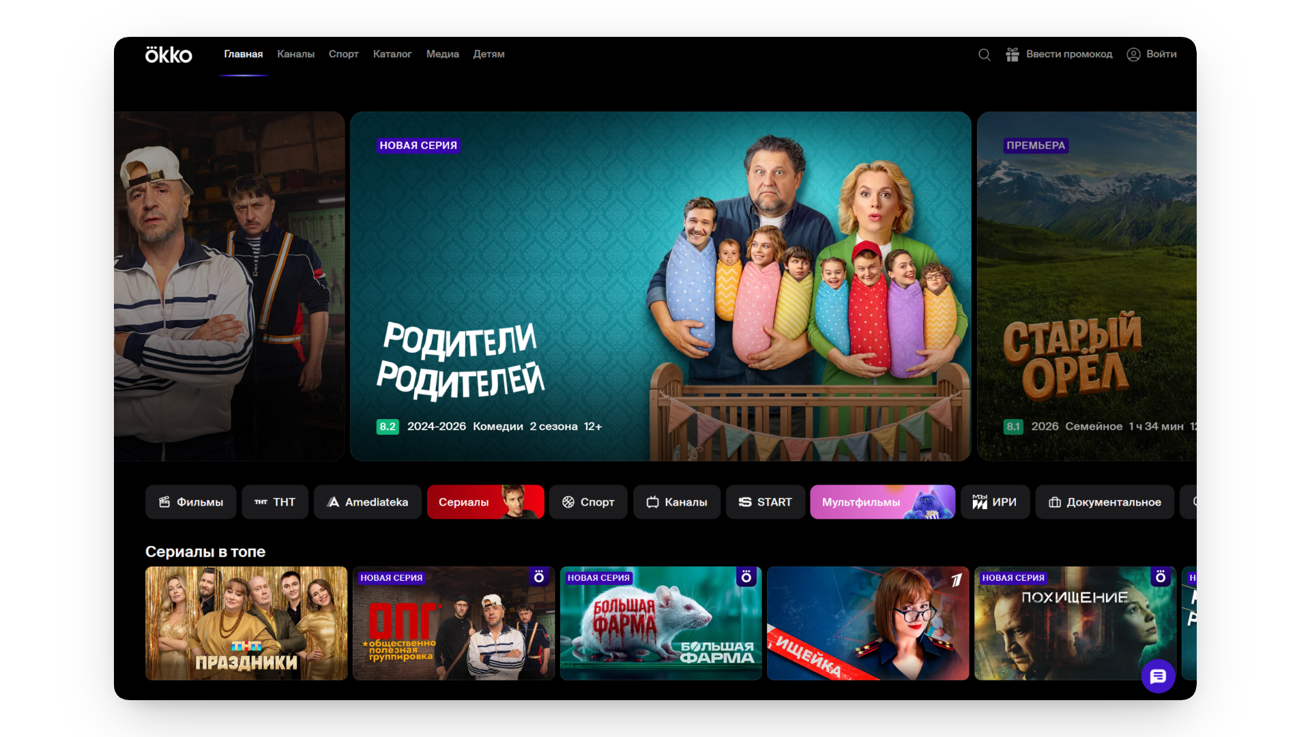Click the 2 сезона text
The width and height of the screenshot is (1310, 737).
(553, 427)
